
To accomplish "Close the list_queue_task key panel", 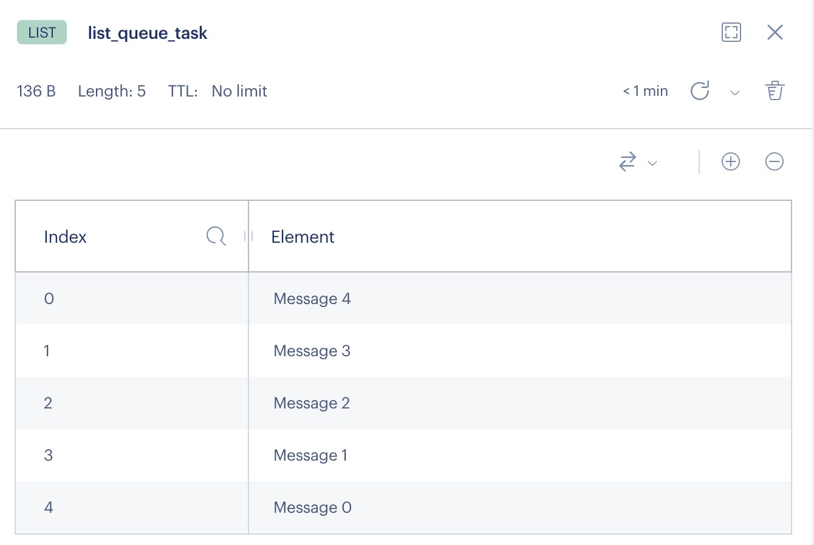I will click(x=775, y=32).
